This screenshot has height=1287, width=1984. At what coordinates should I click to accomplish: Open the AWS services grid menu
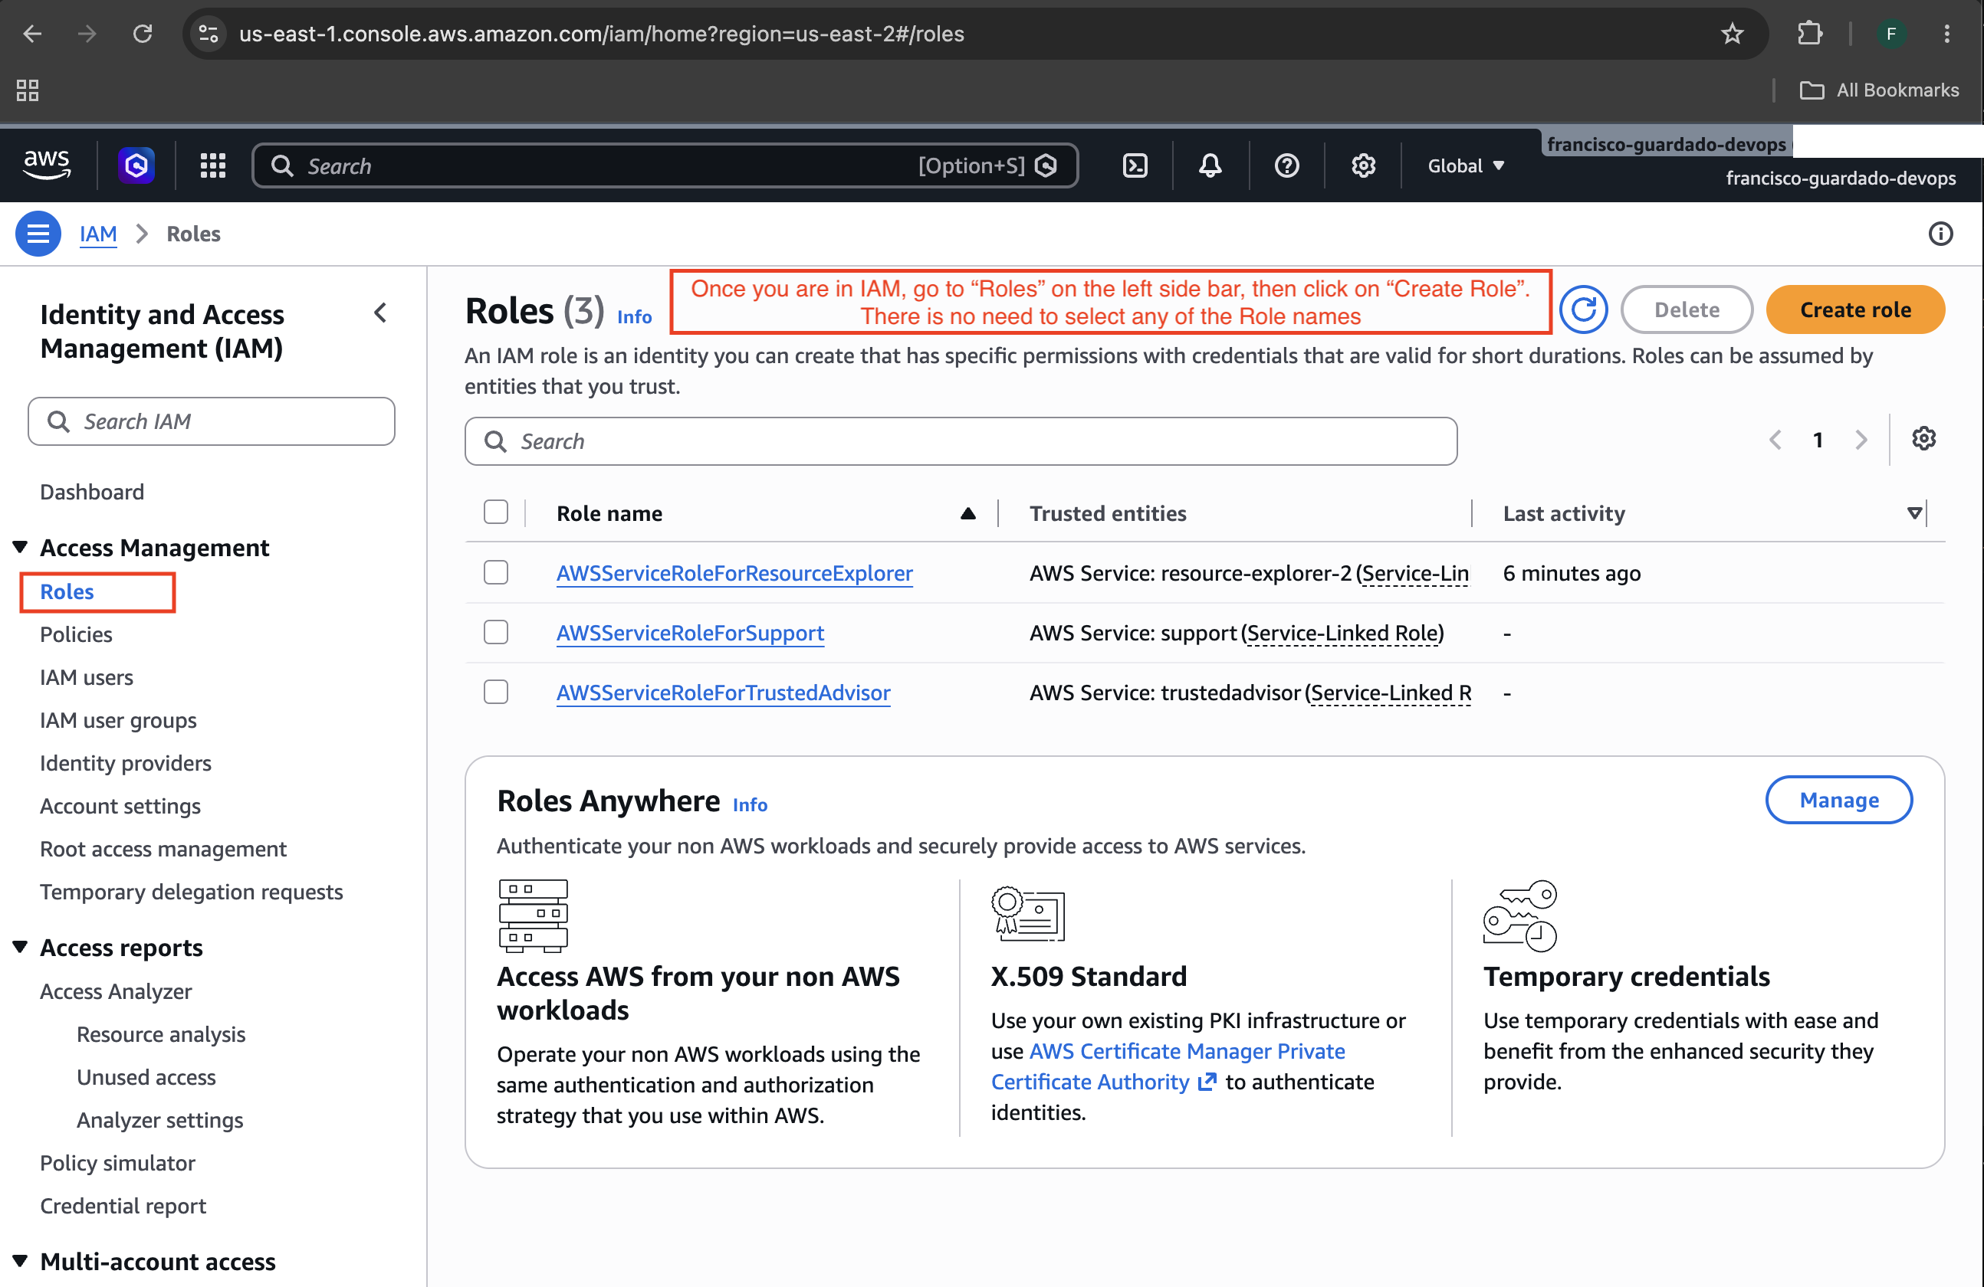213,165
